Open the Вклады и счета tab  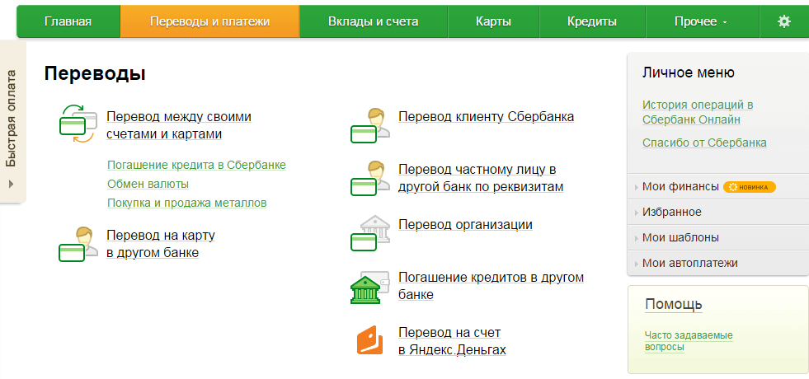373,21
